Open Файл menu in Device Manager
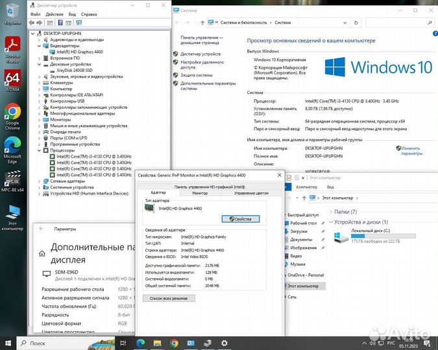The image size is (438, 350). [35, 14]
